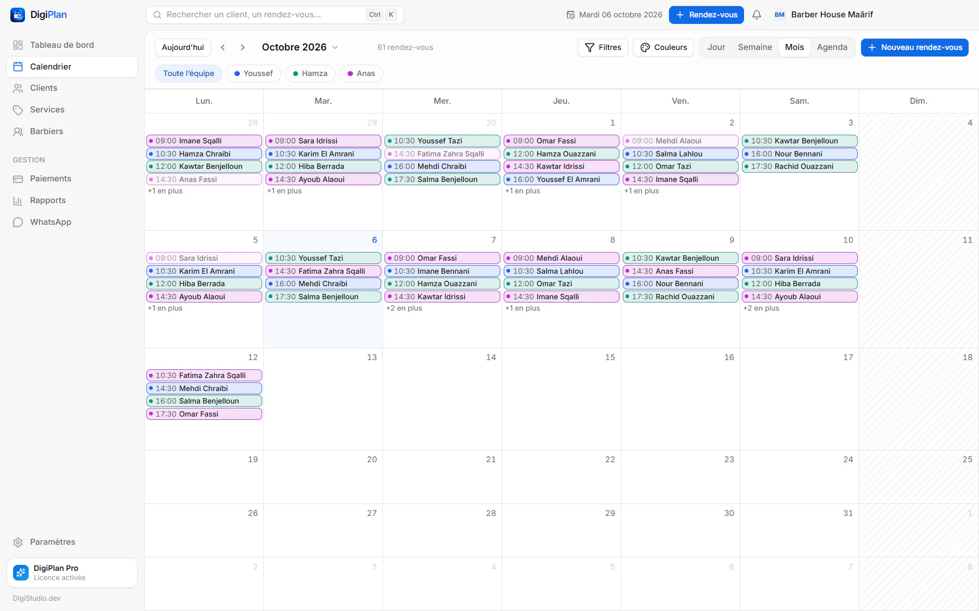Click Nouveau rendez-vous button

[x=915, y=47]
